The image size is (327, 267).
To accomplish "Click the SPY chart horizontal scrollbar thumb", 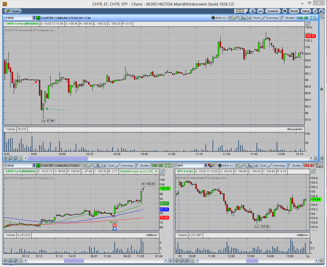I will (x=252, y=260).
